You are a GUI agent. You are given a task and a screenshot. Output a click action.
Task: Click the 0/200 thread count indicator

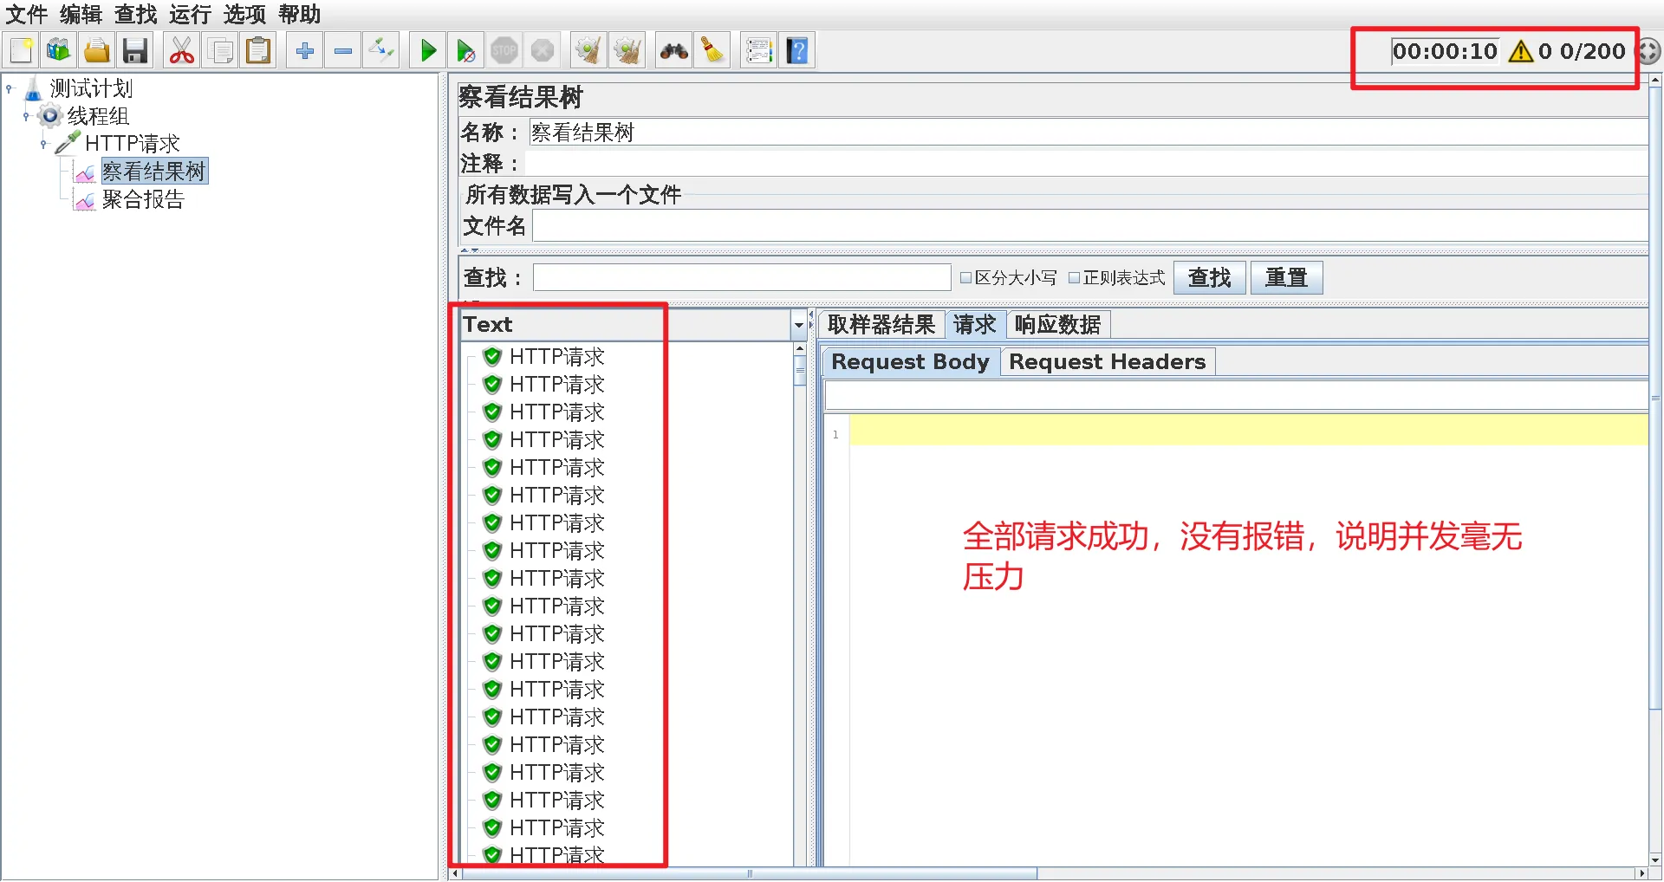click(1592, 52)
